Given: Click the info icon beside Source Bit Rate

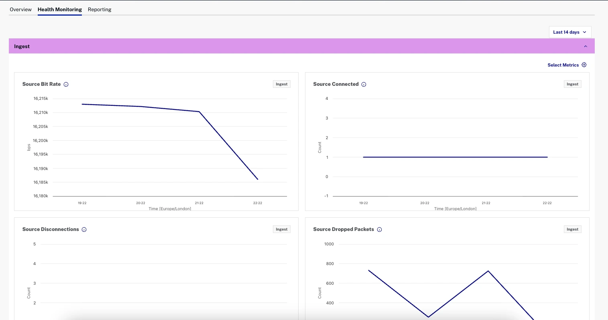Looking at the screenshot, I should (x=67, y=84).
